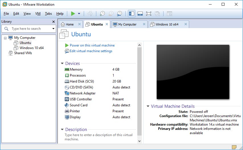The width and height of the screenshot is (243, 150).
Task: Open the library search dropdown arrow
Action: [53, 29]
